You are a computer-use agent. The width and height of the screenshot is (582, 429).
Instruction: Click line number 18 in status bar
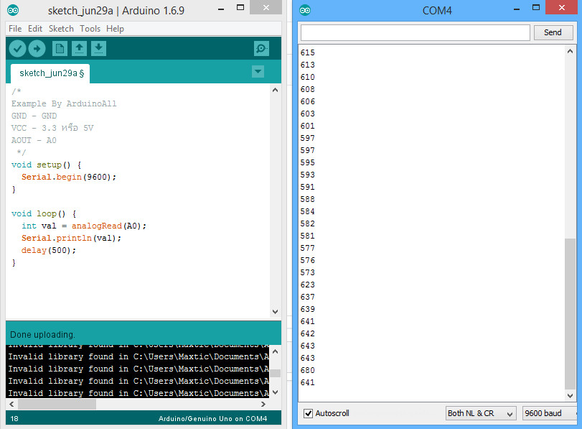click(x=14, y=419)
